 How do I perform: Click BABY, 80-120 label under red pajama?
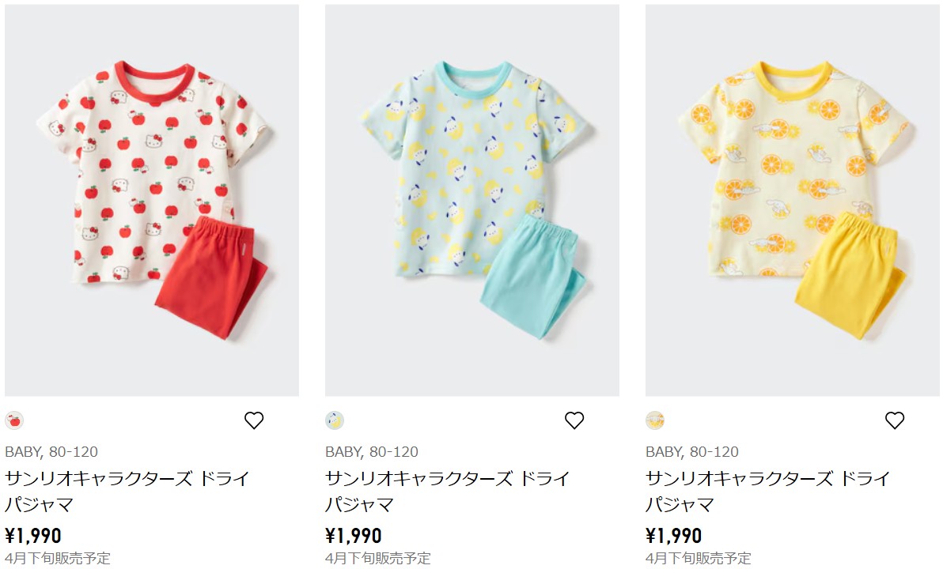[x=51, y=452]
